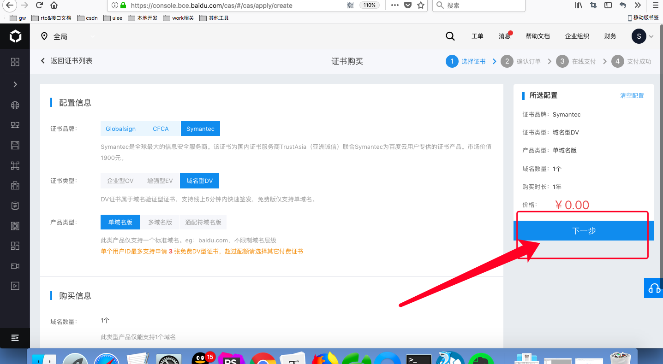Open 移动版书签 mobile bookmarks
Image resolution: width=663 pixels, height=364 pixels.
[643, 18]
